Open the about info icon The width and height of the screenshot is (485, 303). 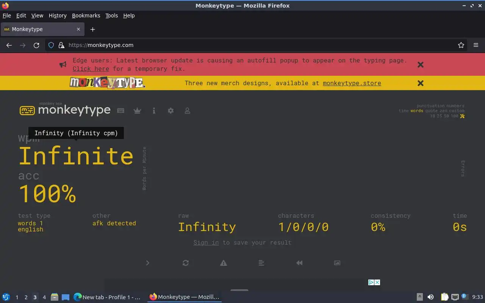[x=154, y=111]
